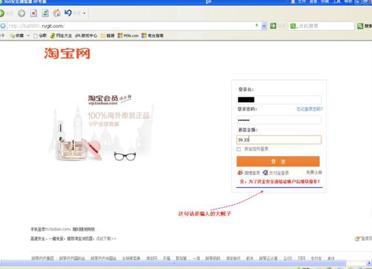Click the horizontal scrollbar at page bottom
This screenshot has height=269, width=372.
click(x=173, y=263)
